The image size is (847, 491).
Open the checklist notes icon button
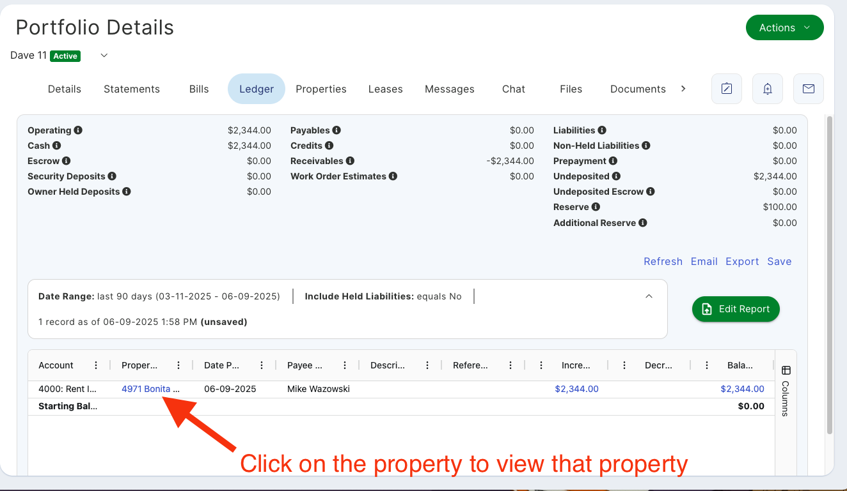727,89
